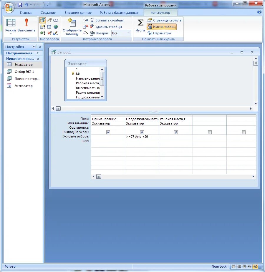Open the Главная ribbon tab

click(x=26, y=13)
